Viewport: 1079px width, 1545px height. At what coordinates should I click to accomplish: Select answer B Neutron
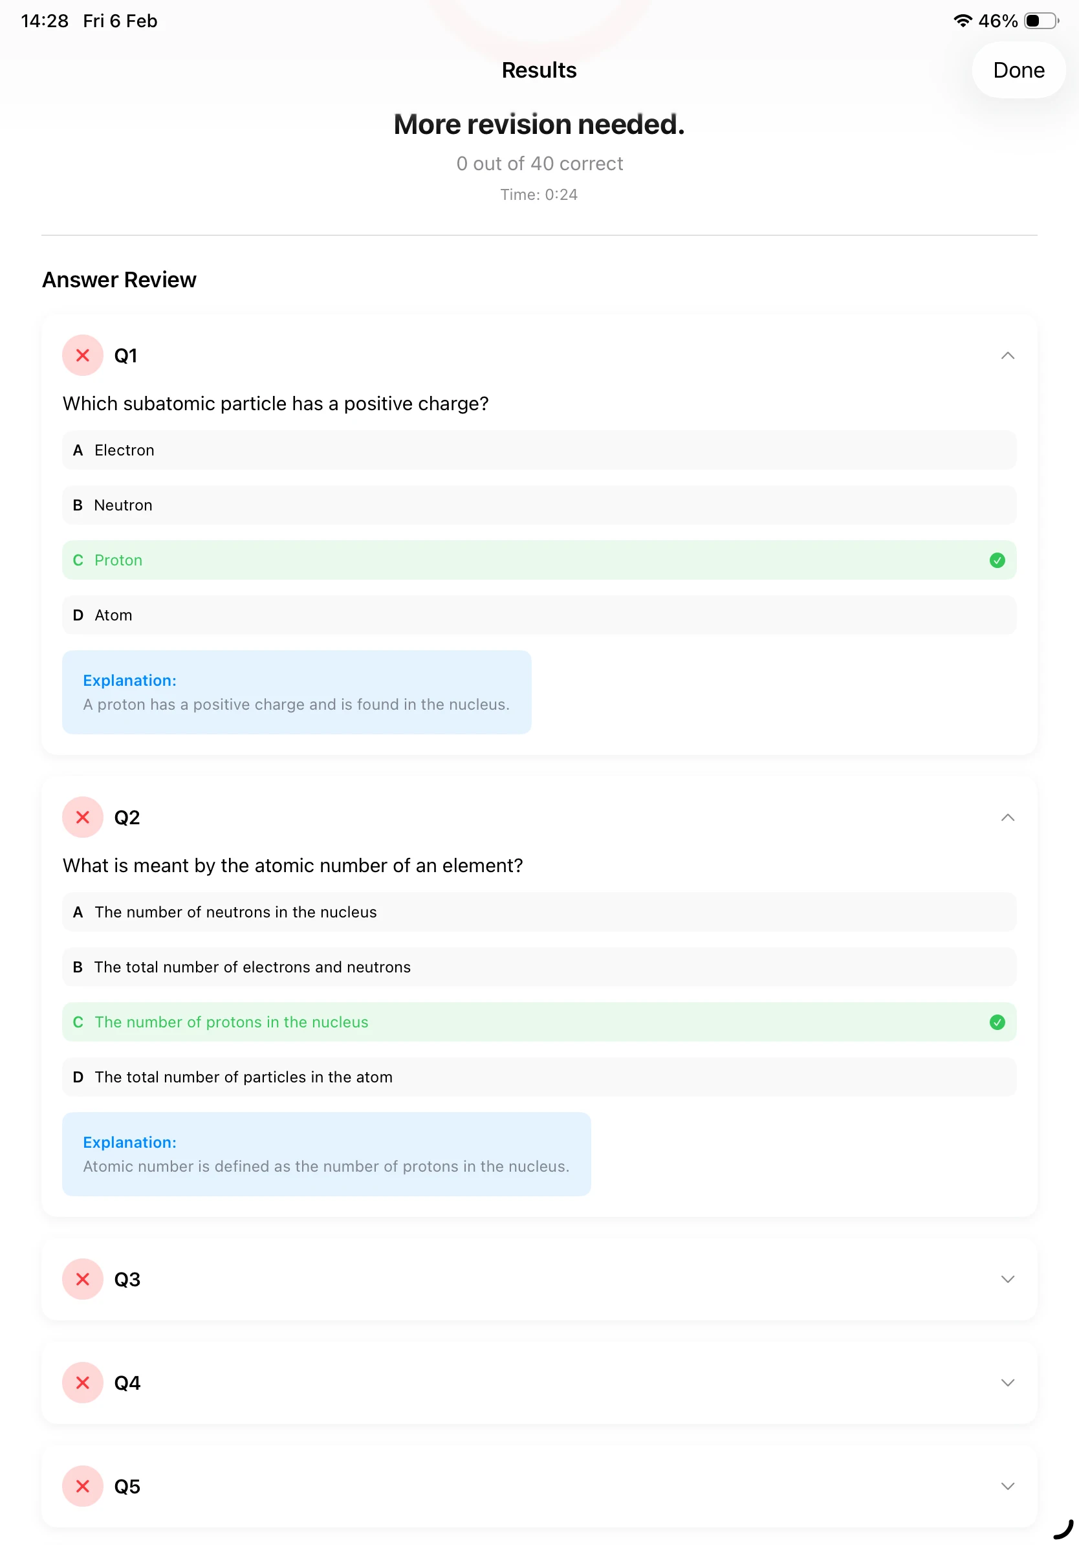click(538, 505)
